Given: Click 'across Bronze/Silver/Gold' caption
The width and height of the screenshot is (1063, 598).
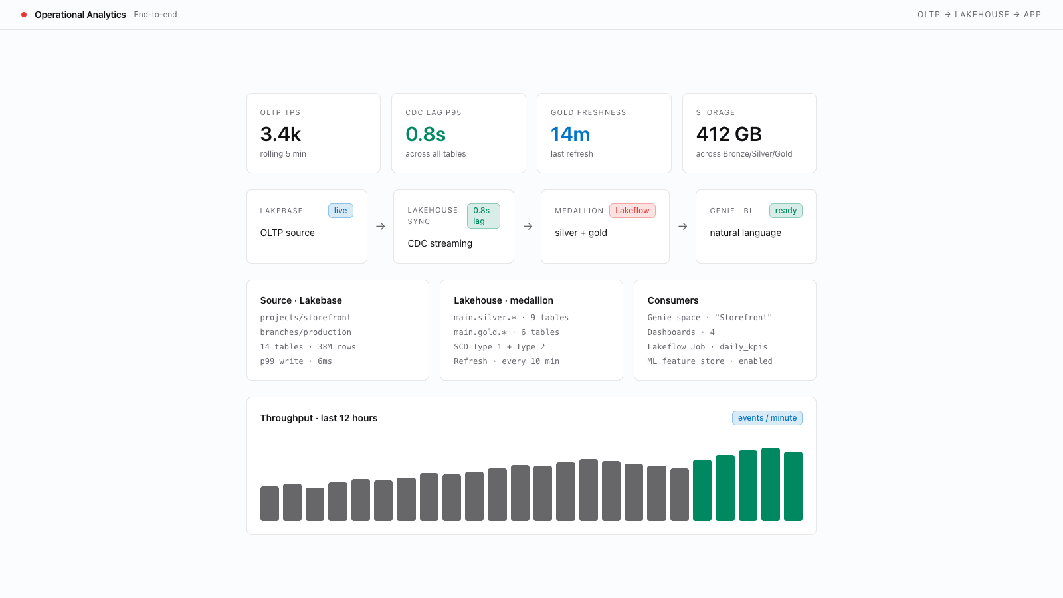Looking at the screenshot, I should pos(744,154).
